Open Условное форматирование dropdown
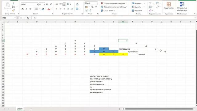 point(114,3)
